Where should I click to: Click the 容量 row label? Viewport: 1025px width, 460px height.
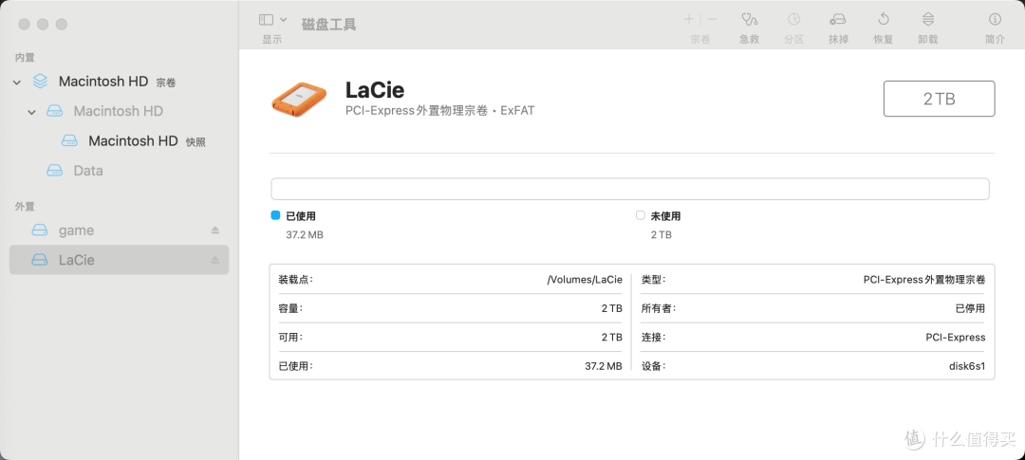pyautogui.click(x=291, y=308)
